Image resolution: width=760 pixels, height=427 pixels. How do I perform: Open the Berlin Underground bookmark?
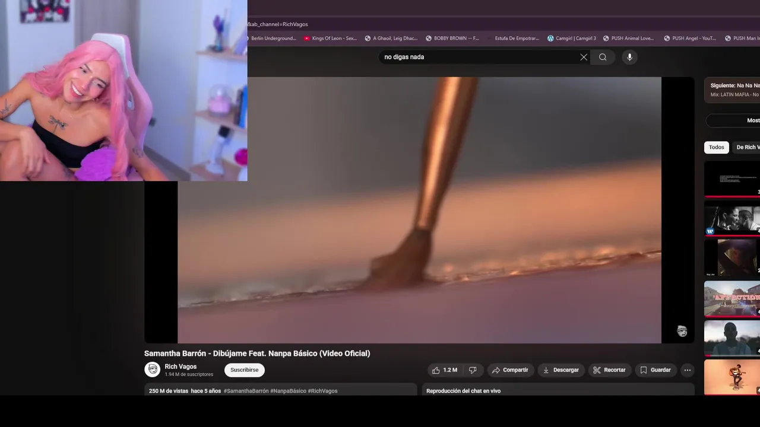tap(273, 38)
